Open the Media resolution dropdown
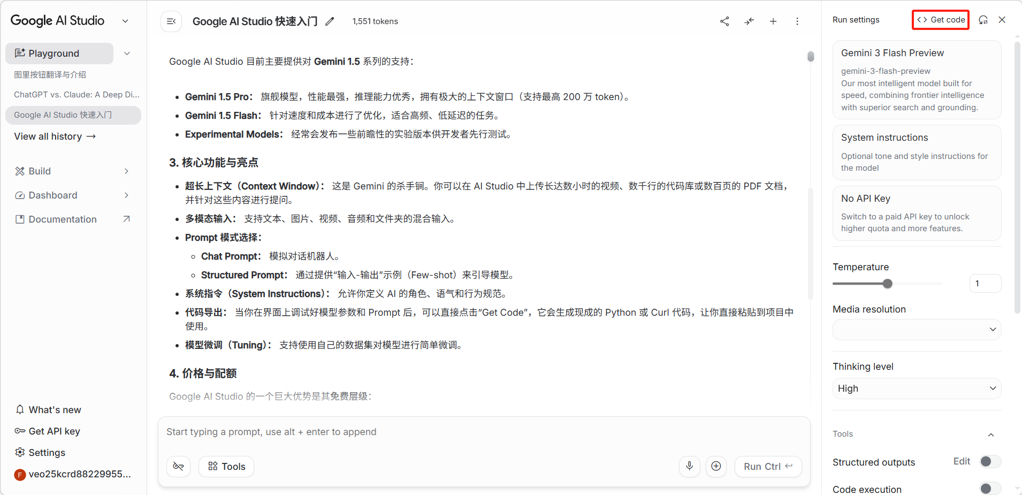Viewport: 1022px width, 495px height. (917, 330)
